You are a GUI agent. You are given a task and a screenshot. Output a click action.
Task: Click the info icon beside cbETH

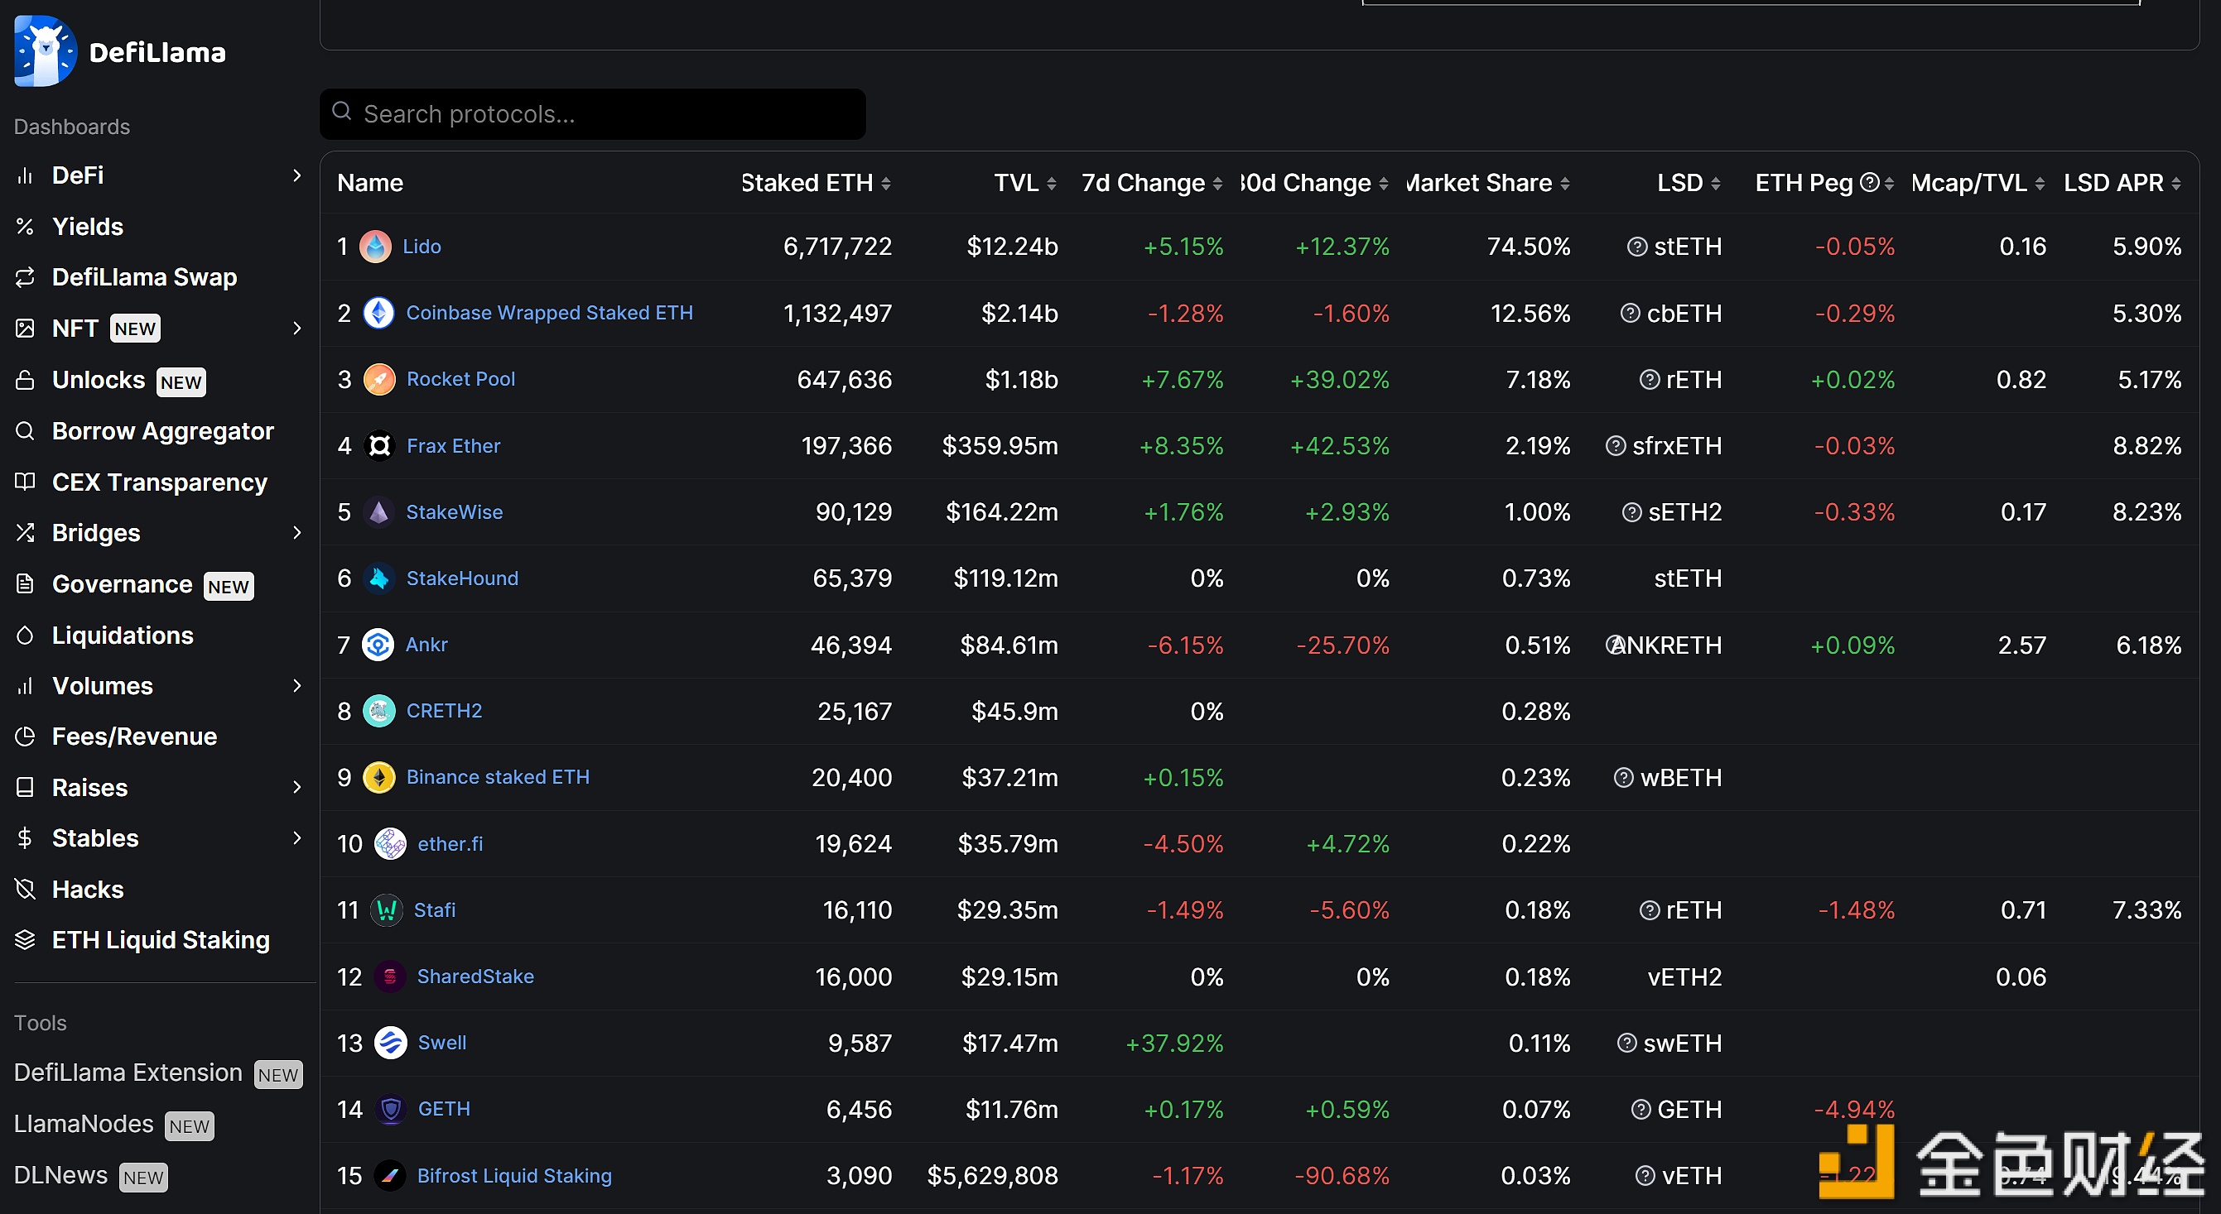pyautogui.click(x=1630, y=314)
